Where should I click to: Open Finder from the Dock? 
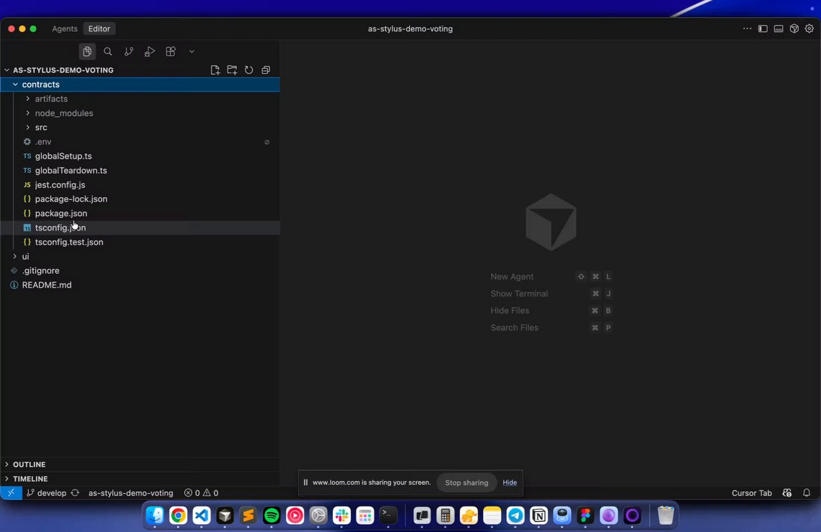coord(155,515)
